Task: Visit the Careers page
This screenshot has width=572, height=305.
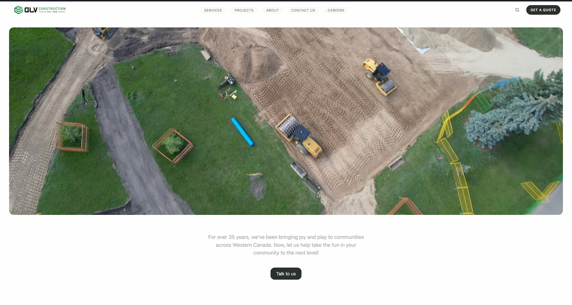Action: 336,10
